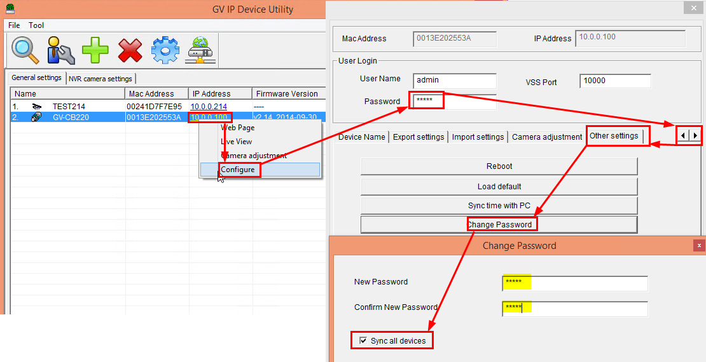Choose Web Page from context menu
The width and height of the screenshot is (706, 362).
[237, 128]
